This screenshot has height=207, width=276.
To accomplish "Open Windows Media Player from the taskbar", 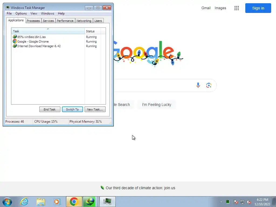I will (57, 202).
